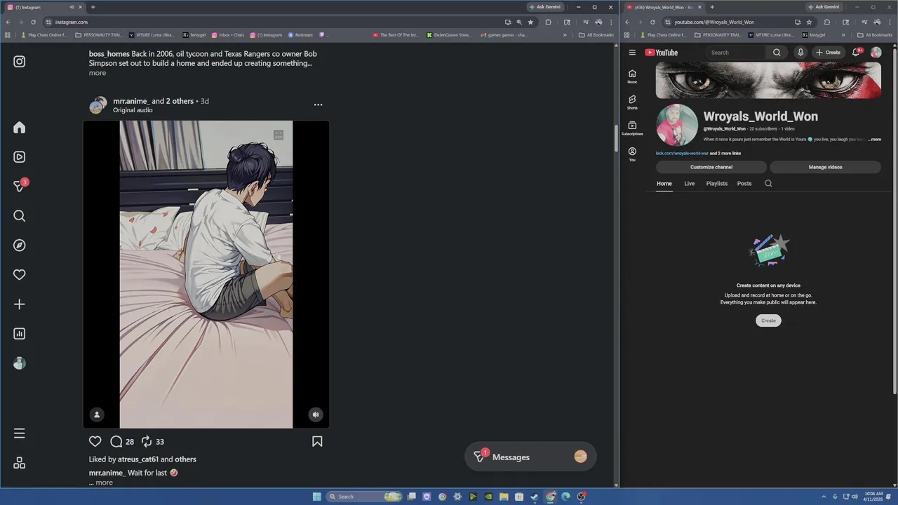View others who liked the post
The image size is (898, 505).
click(185, 459)
